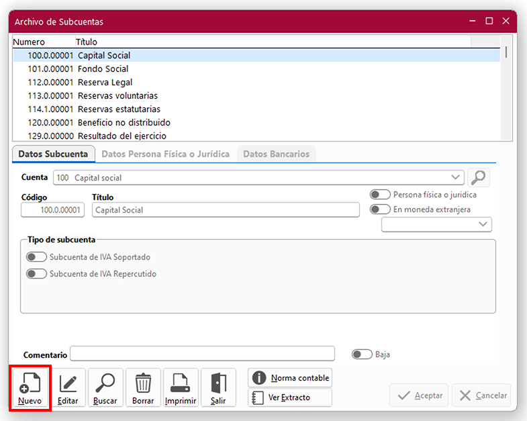Expand the Cuenta dropdown list

[x=456, y=177]
